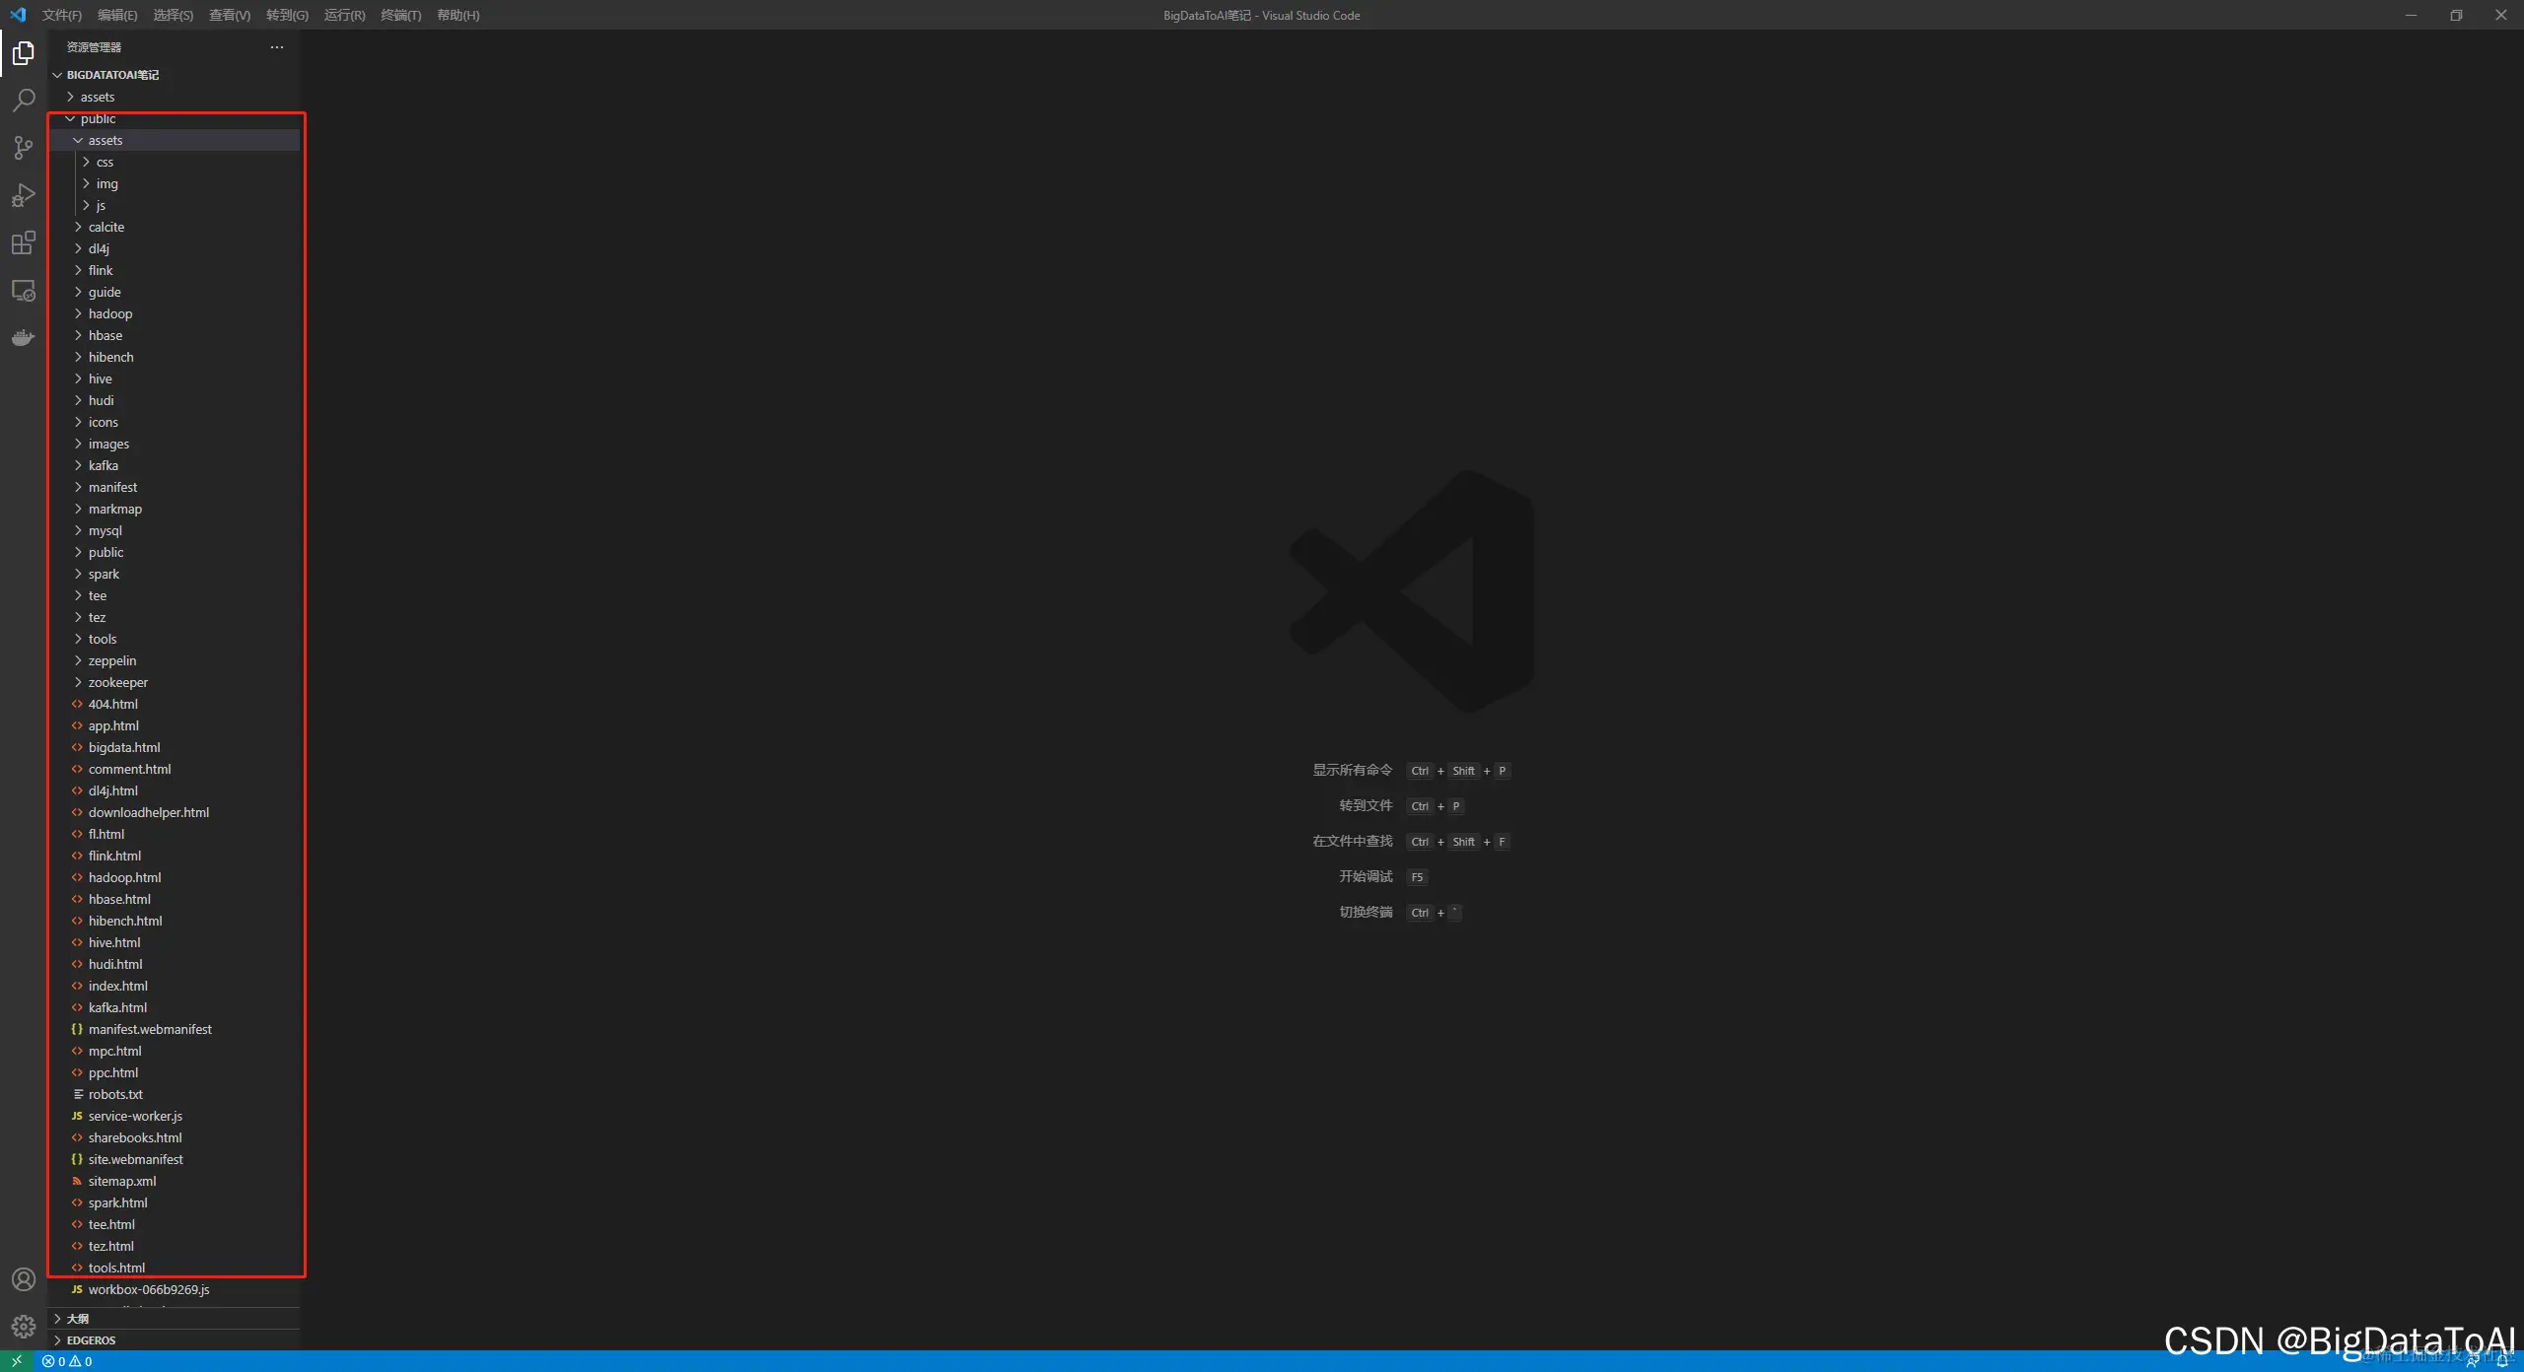Open the Search view in activity bar
2524x1372 pixels.
coord(24,100)
